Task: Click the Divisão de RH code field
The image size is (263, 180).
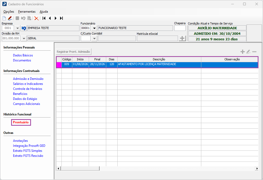Action: pyautogui.click(x=11, y=38)
